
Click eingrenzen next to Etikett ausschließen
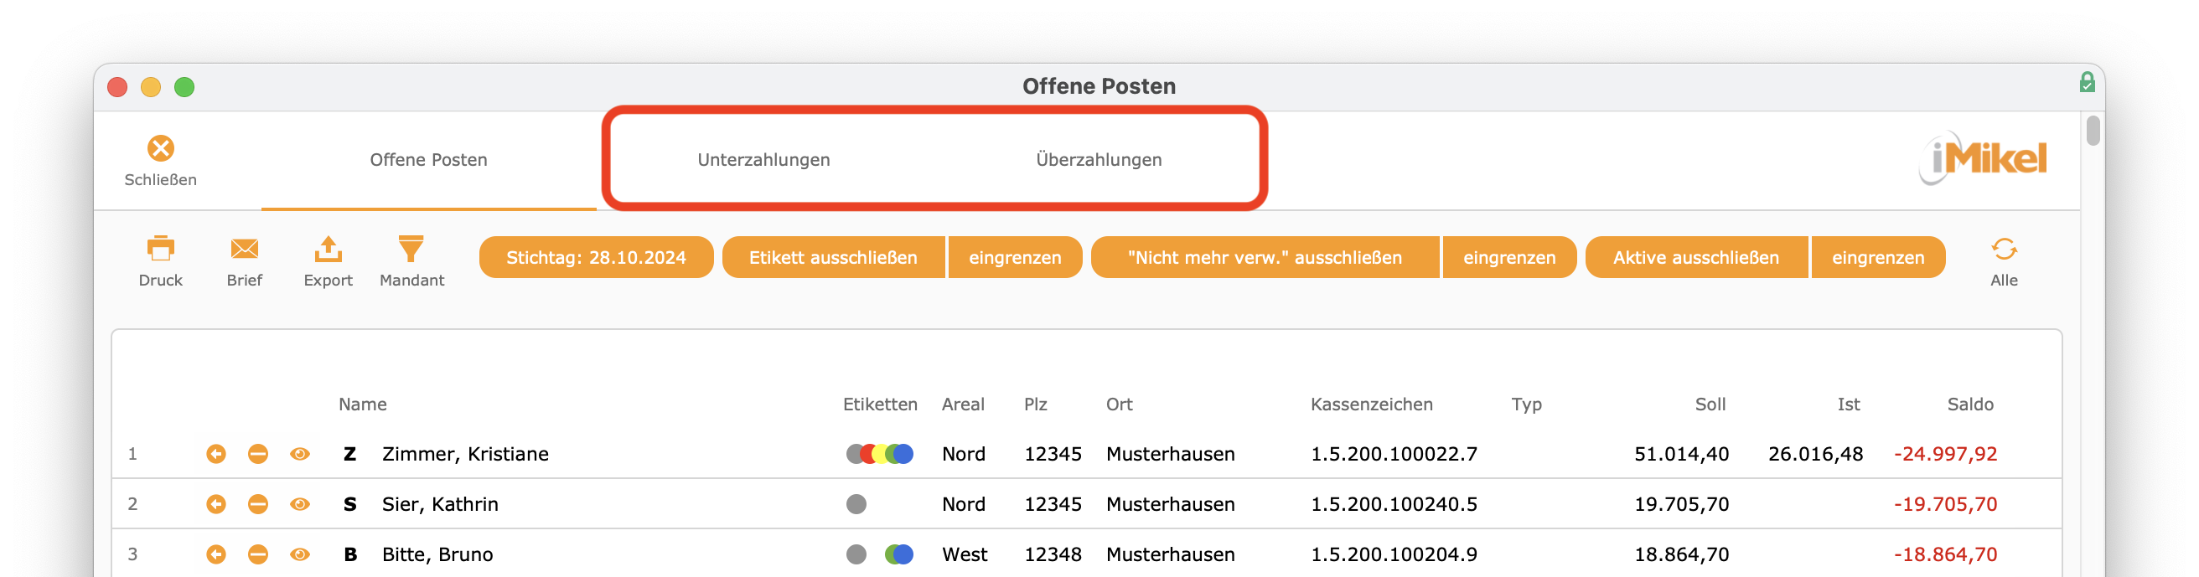1015,258
